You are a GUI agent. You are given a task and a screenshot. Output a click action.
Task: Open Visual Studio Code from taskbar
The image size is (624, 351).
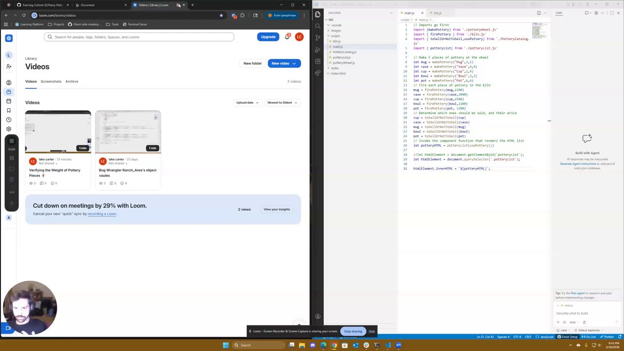click(388, 345)
